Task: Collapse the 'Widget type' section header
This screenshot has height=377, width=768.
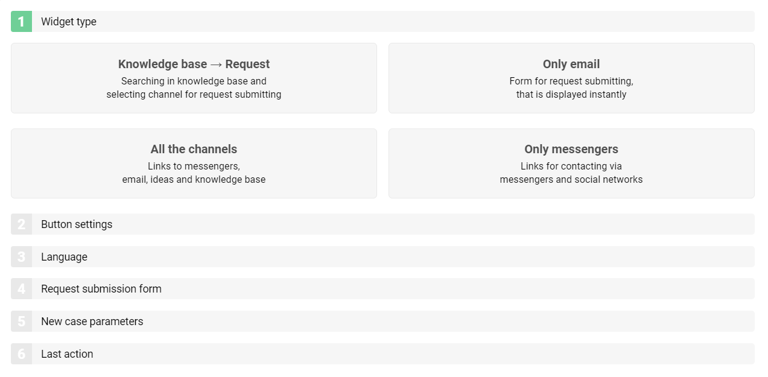Action: [x=69, y=22]
